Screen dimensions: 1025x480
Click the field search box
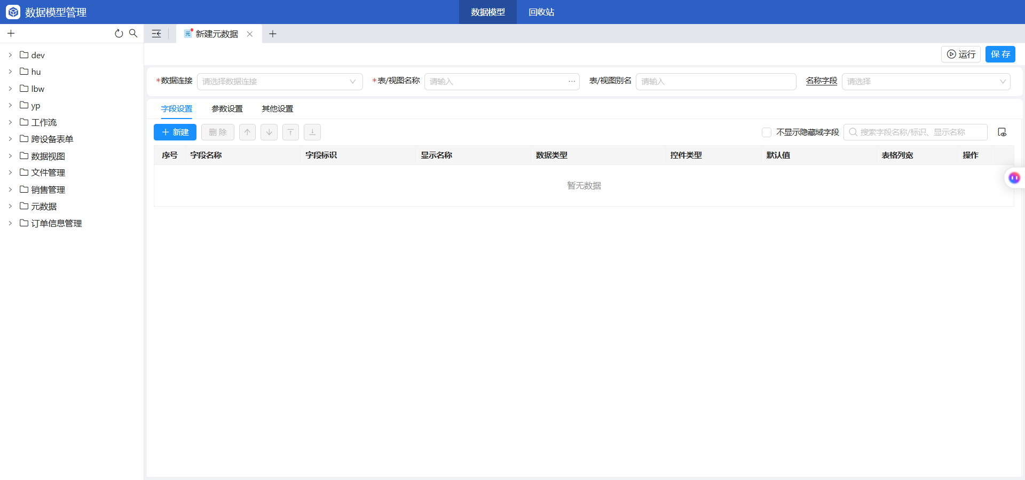(916, 132)
